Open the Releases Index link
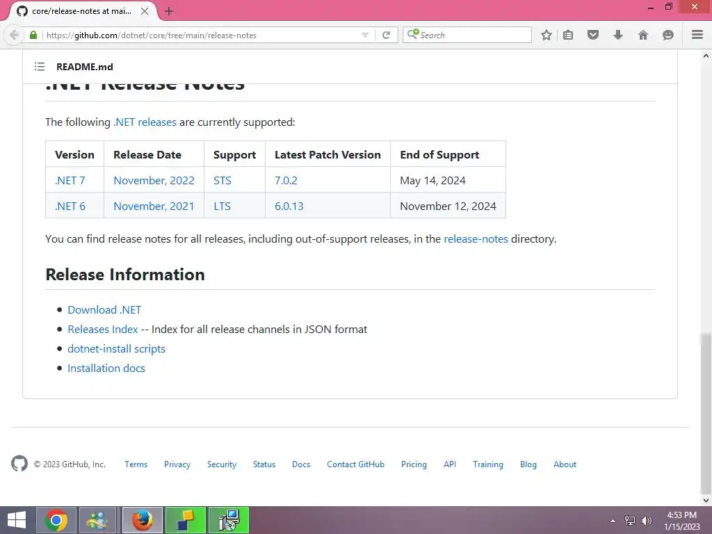Viewport: 712px width, 534px height. click(x=103, y=329)
